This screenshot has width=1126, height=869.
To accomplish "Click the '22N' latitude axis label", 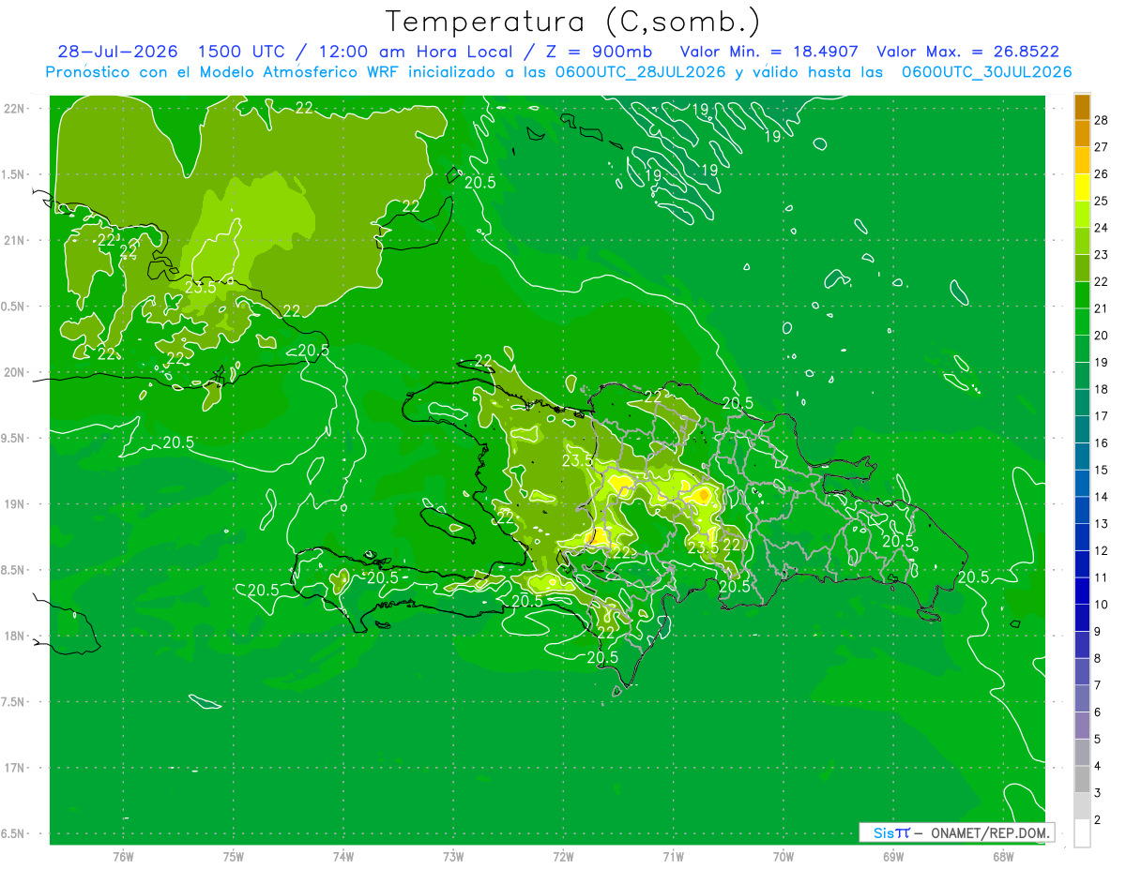I will click(x=14, y=109).
